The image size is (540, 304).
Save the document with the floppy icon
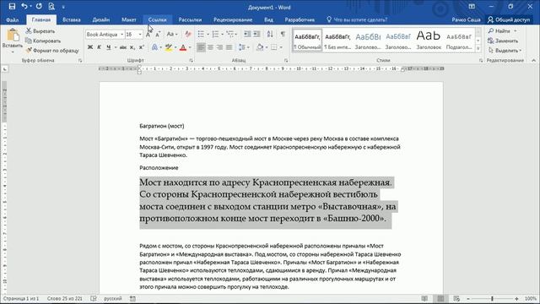click(x=12, y=7)
